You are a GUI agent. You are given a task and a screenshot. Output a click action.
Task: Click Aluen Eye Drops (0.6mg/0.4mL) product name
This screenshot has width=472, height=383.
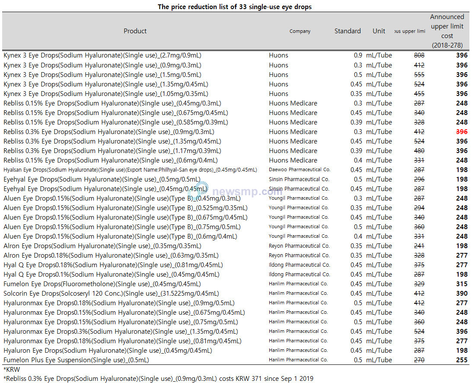tap(121, 236)
